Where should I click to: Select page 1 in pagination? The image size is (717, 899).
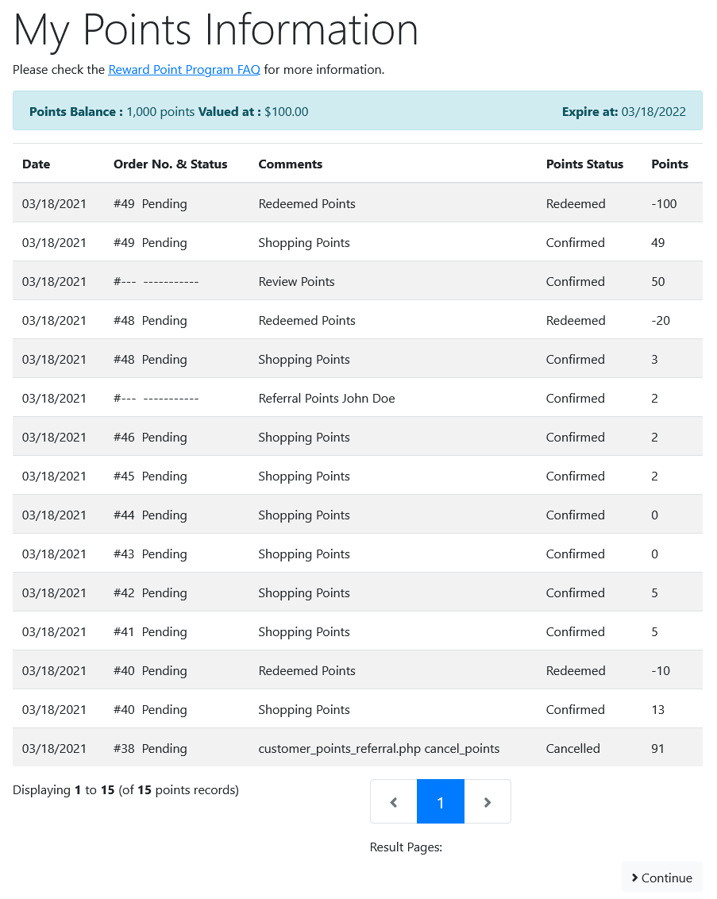coord(440,801)
